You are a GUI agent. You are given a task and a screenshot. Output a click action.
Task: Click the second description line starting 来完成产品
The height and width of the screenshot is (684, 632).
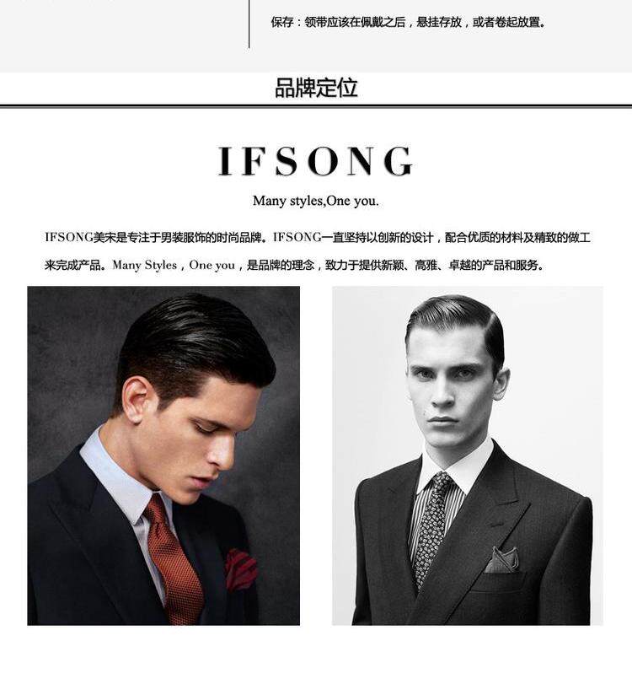click(295, 265)
